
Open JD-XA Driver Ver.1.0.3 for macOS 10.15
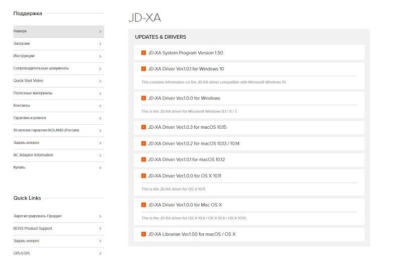[187, 127]
